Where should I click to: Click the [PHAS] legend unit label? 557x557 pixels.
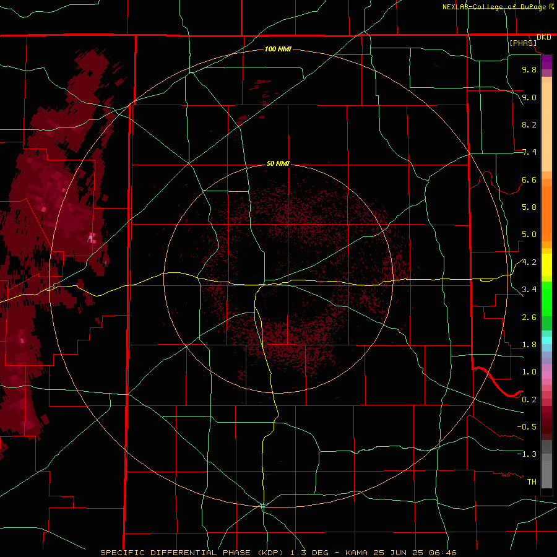pos(523,43)
